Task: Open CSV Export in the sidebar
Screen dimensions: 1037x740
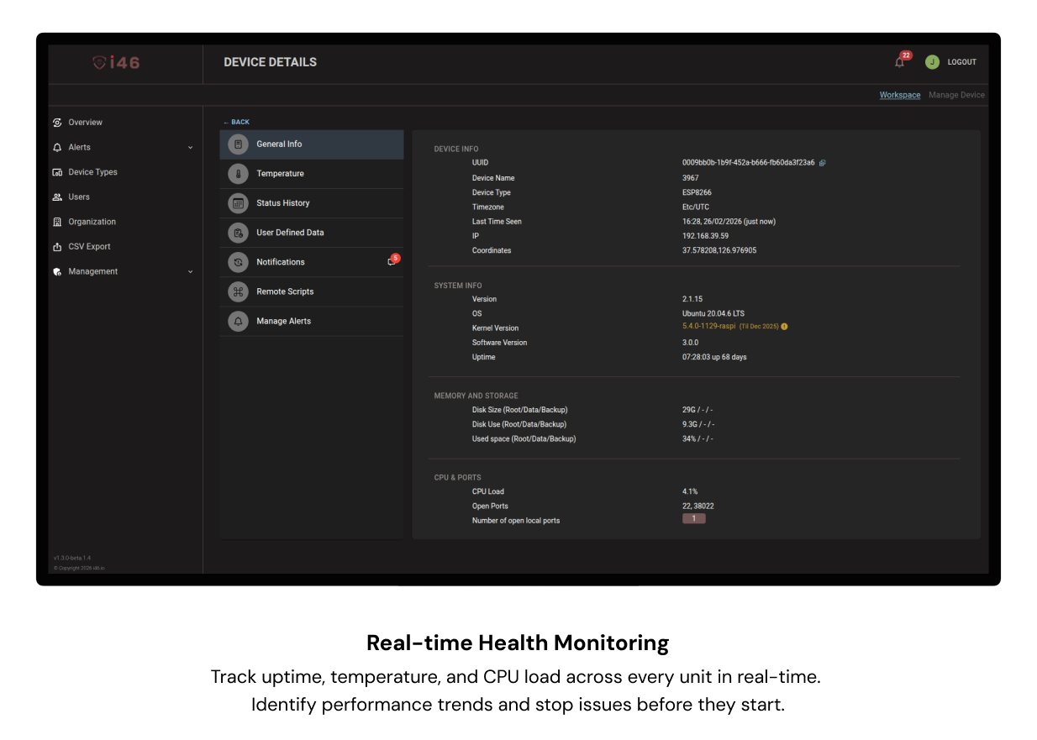Action: pyautogui.click(x=89, y=247)
